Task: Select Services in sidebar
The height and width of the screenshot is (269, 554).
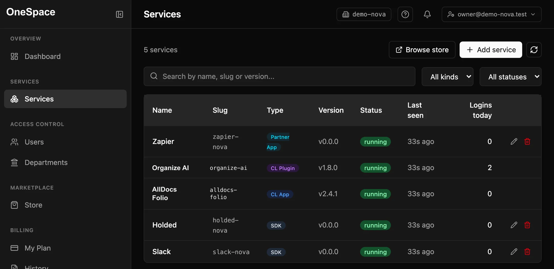Action: 65,99
